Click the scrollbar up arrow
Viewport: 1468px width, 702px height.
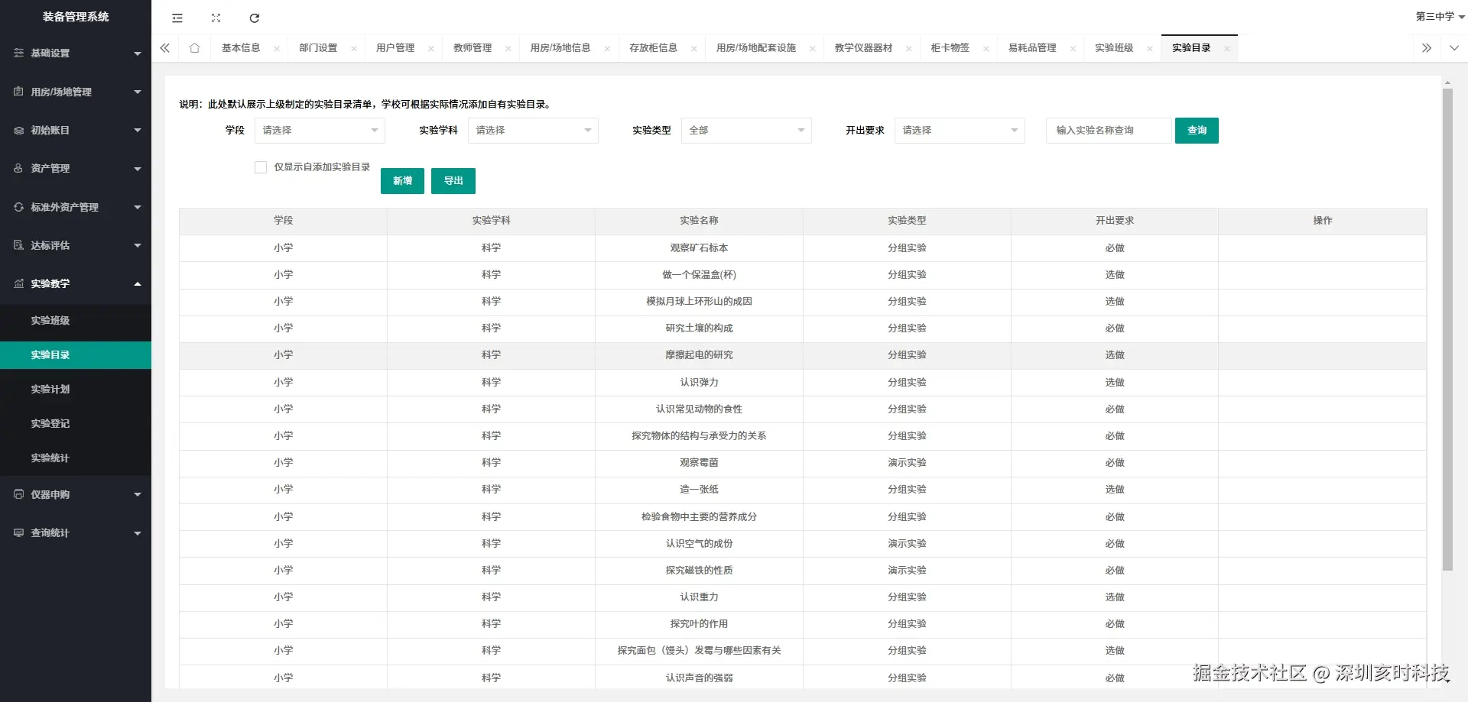[1447, 82]
